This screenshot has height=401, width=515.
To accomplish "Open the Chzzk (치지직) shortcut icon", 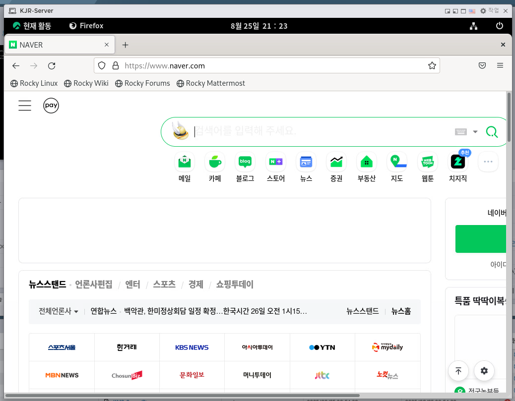I will click(458, 162).
